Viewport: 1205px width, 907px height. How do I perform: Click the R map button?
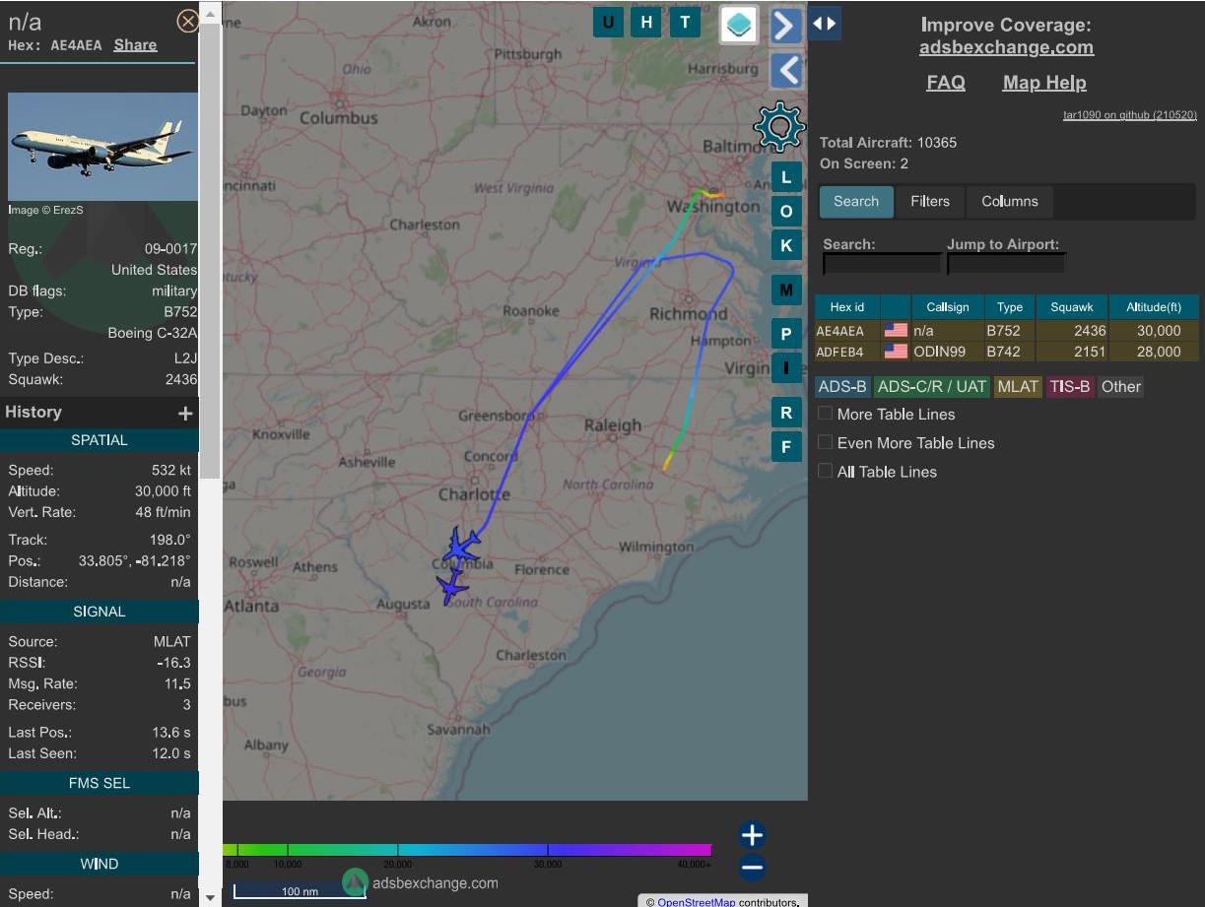coord(786,413)
